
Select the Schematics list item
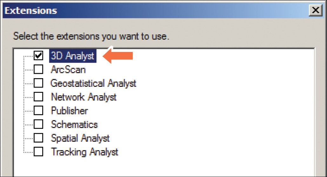point(74,124)
